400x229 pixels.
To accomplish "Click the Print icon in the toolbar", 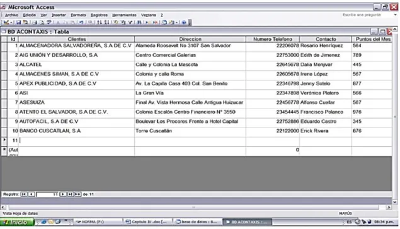I will tap(35, 23).
